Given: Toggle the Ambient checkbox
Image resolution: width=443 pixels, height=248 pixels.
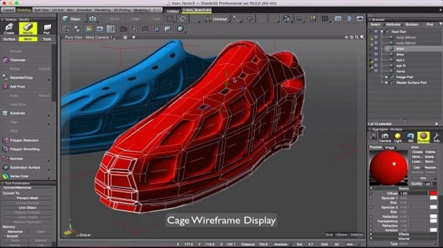Looking at the screenshot, I should (x=371, y=230).
